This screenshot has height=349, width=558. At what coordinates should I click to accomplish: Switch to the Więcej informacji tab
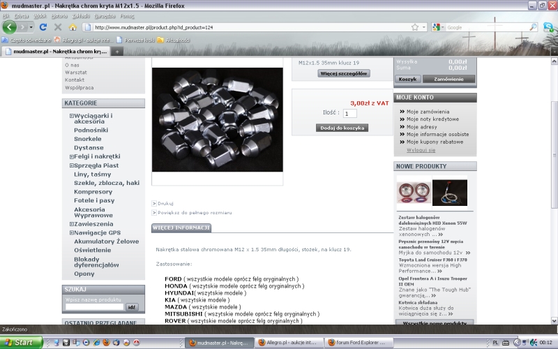coord(181,228)
